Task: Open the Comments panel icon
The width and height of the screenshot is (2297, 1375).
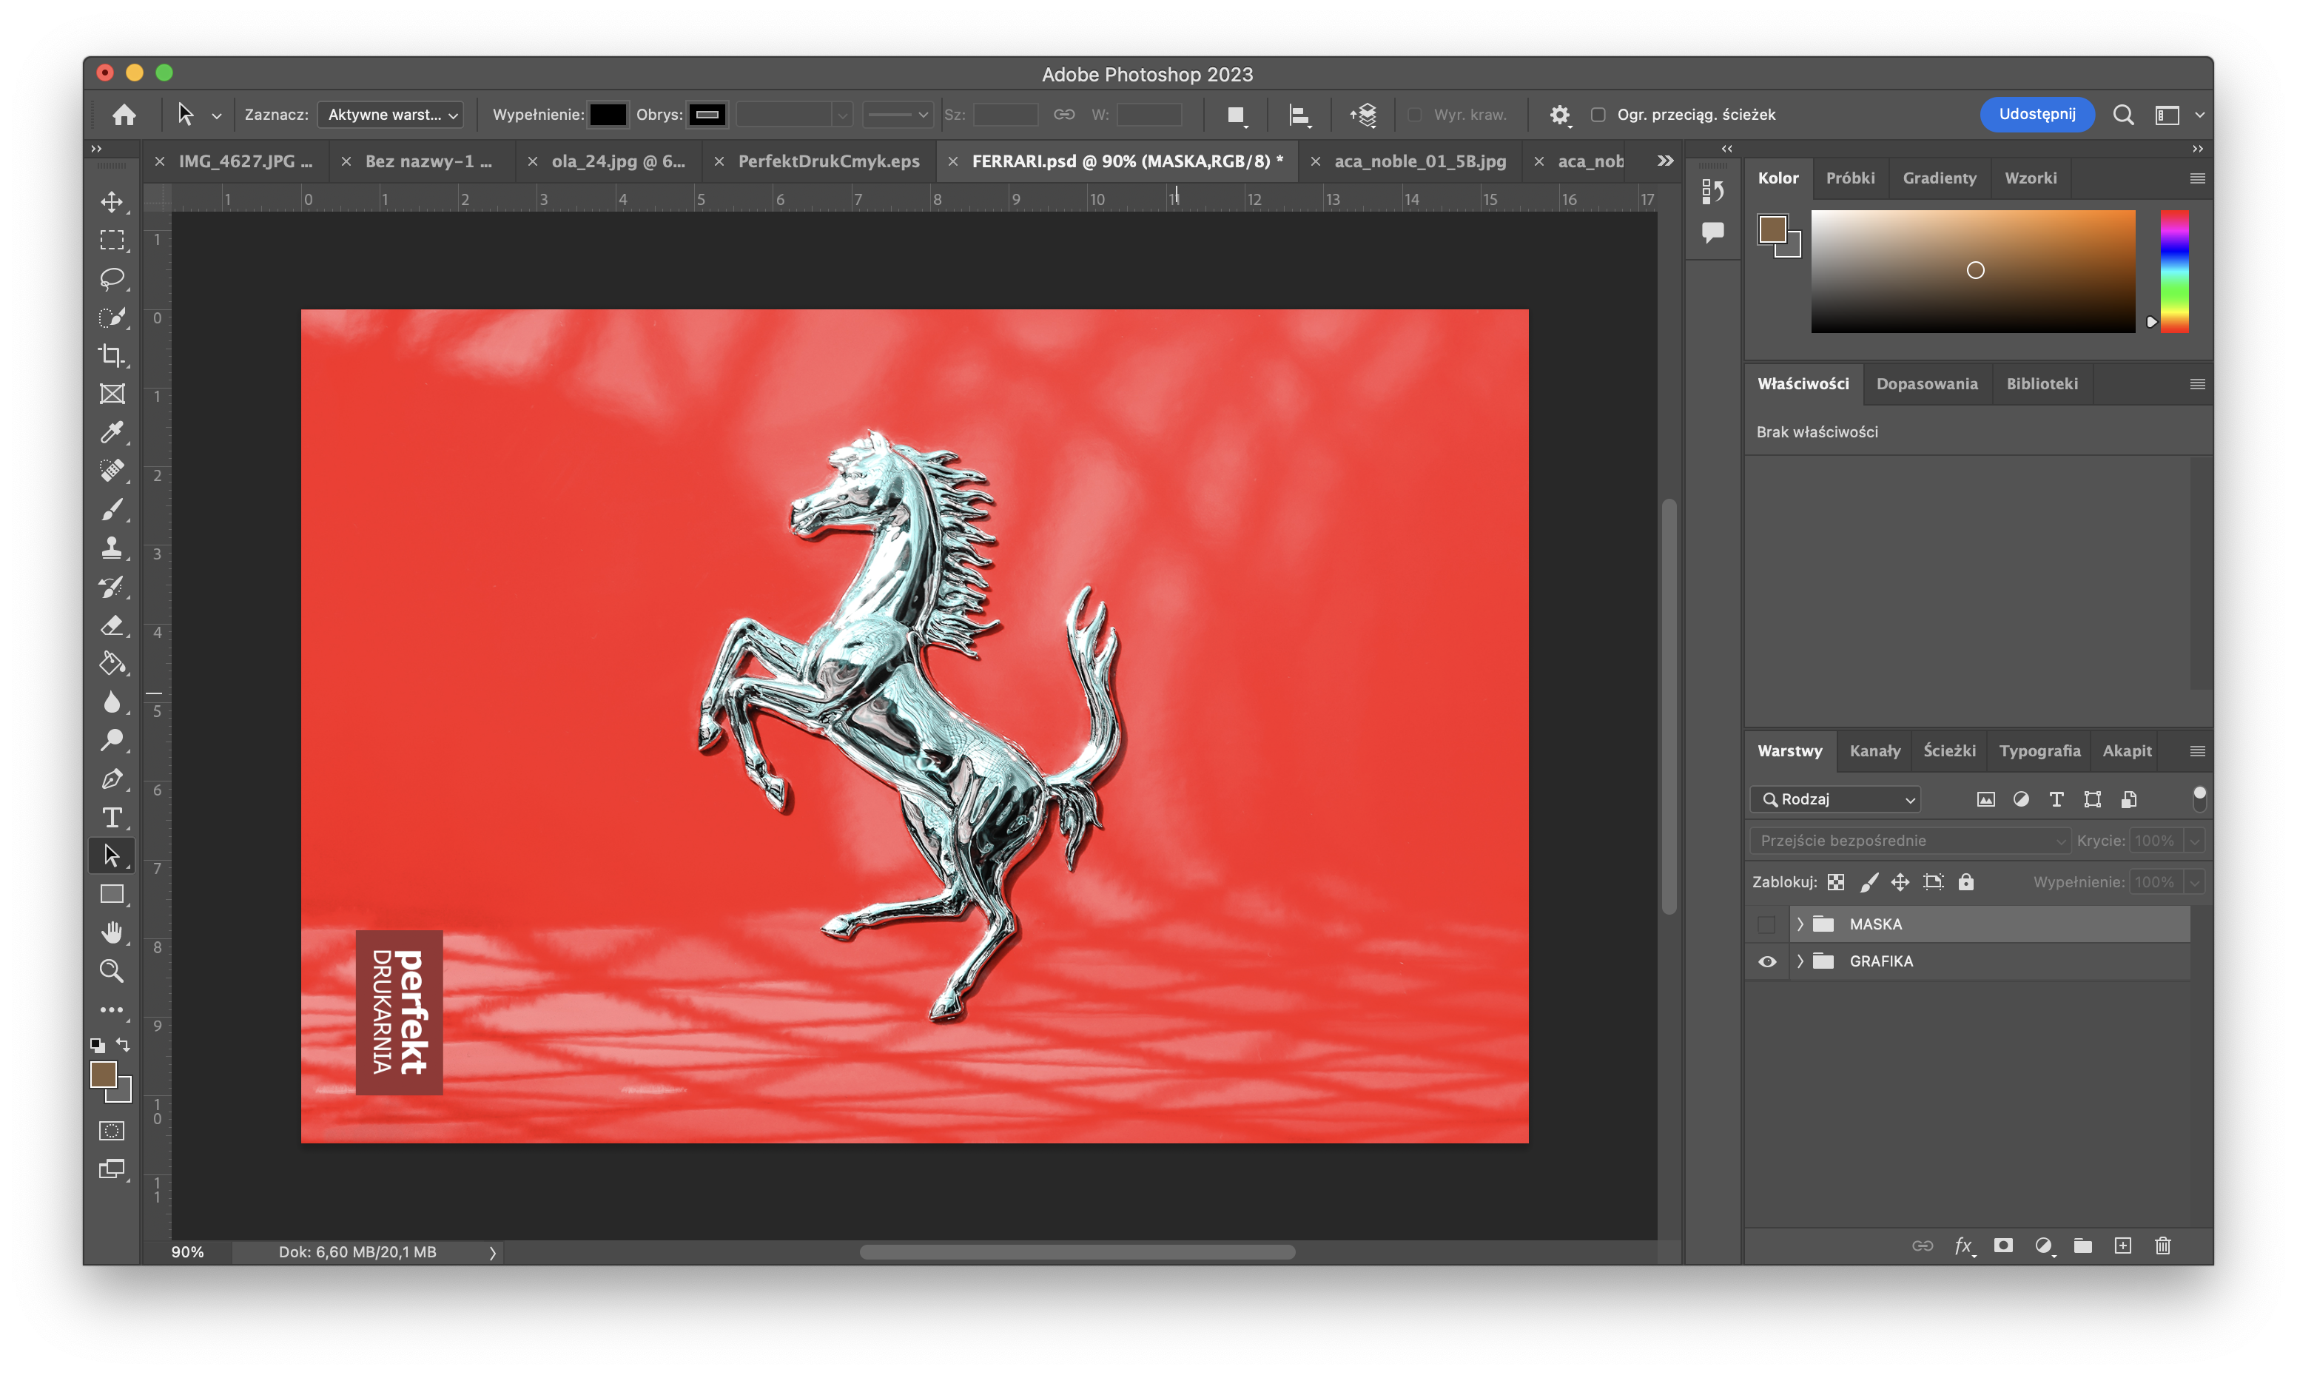Action: click(x=1712, y=232)
